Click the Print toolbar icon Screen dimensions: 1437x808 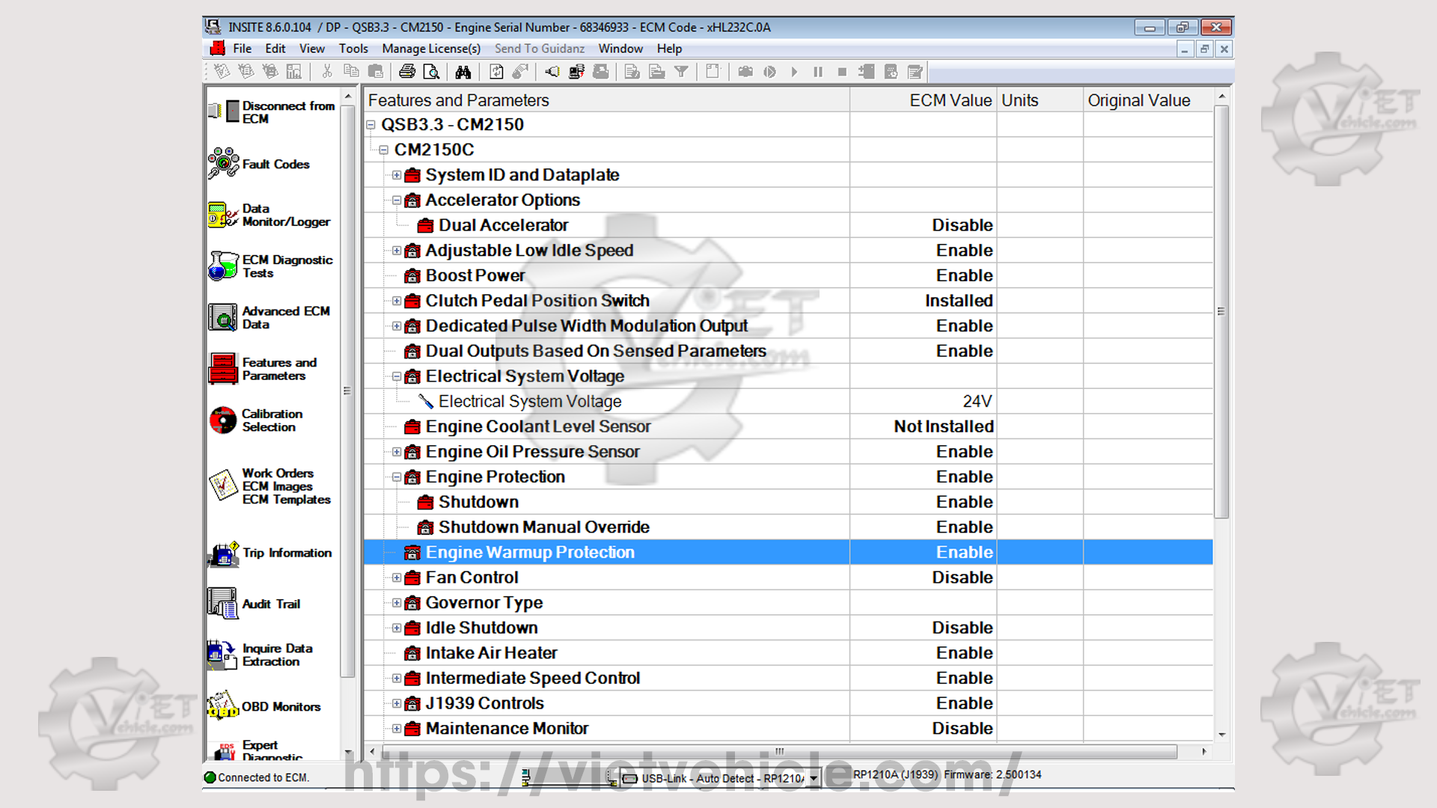pos(406,72)
